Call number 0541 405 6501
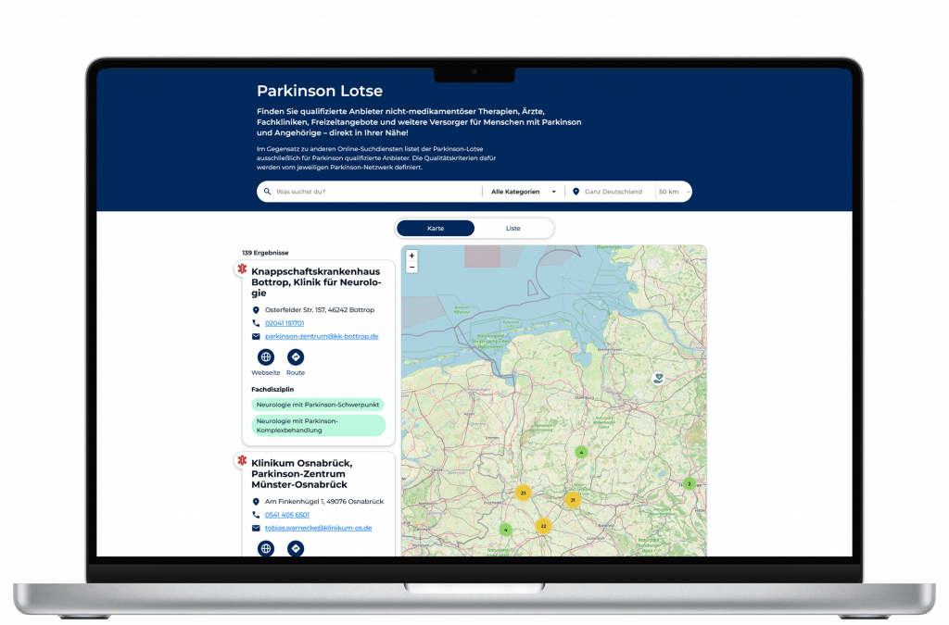Image resolution: width=949 pixels, height=625 pixels. point(287,515)
